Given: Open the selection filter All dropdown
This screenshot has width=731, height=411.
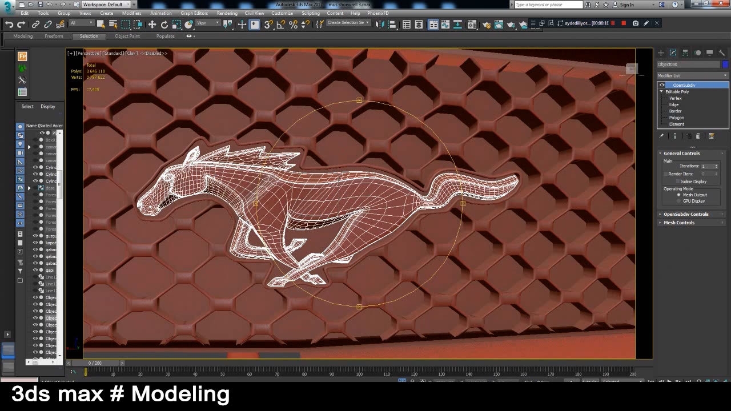Looking at the screenshot, I should [82, 23].
